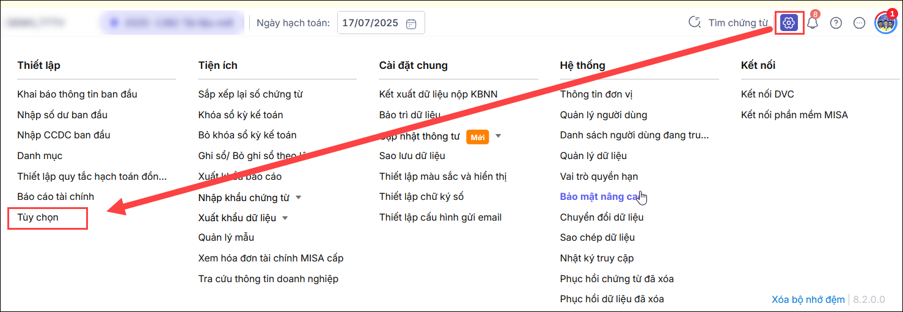Open Tra cứu thông tin doanh nghiệp
The height and width of the screenshot is (312, 903).
pyautogui.click(x=268, y=279)
